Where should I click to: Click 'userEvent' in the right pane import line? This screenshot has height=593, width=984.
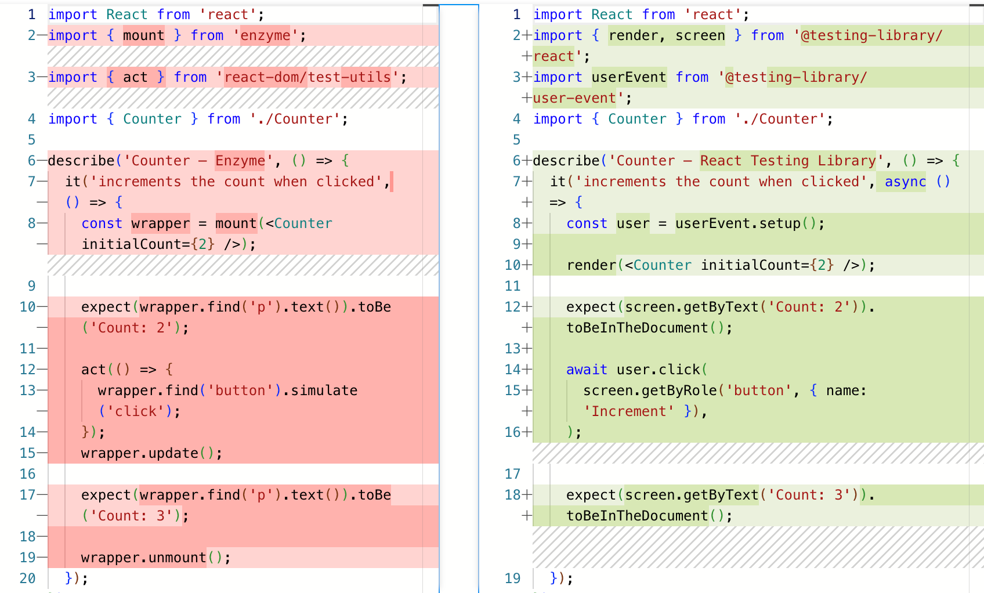(629, 77)
